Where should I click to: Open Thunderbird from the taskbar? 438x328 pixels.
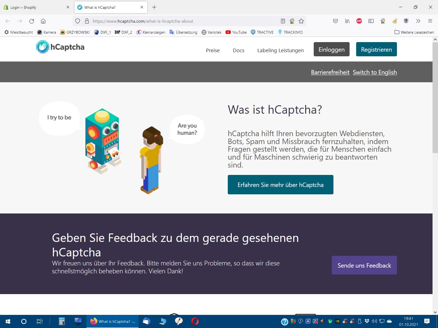click(x=147, y=321)
